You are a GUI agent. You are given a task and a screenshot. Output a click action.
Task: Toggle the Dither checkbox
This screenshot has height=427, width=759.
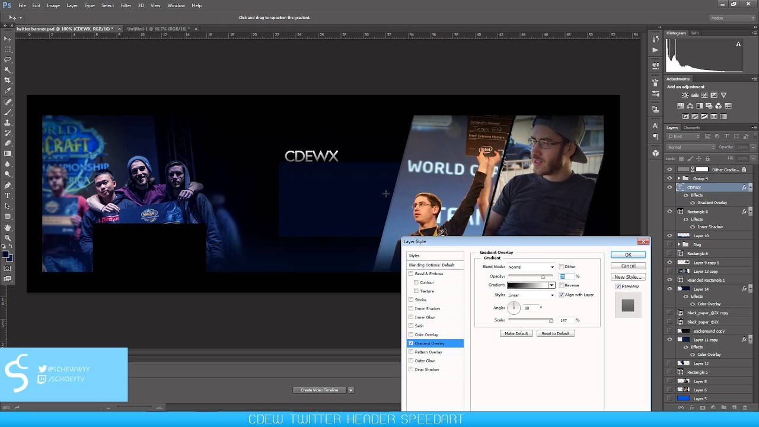(x=562, y=267)
